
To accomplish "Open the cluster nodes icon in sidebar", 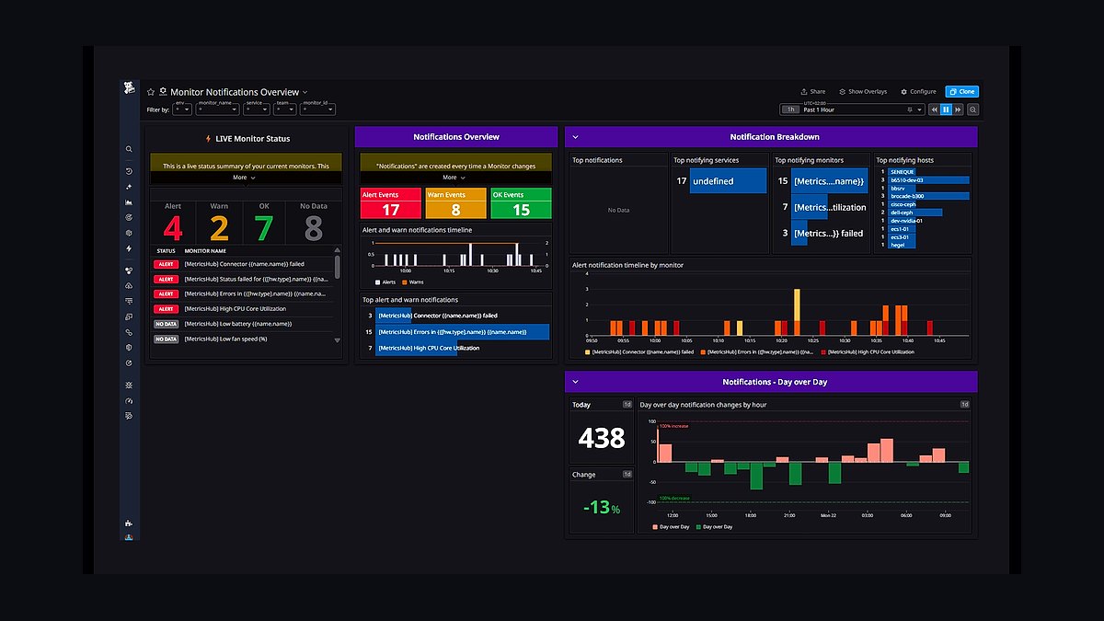I will pos(129,270).
